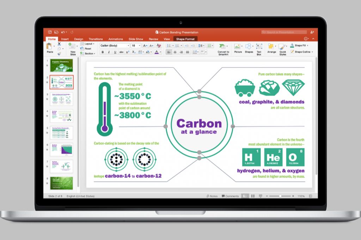Image resolution: width=361 pixels, height=240 pixels.
Task: Open the Shapes gallery
Action: (x=249, y=48)
